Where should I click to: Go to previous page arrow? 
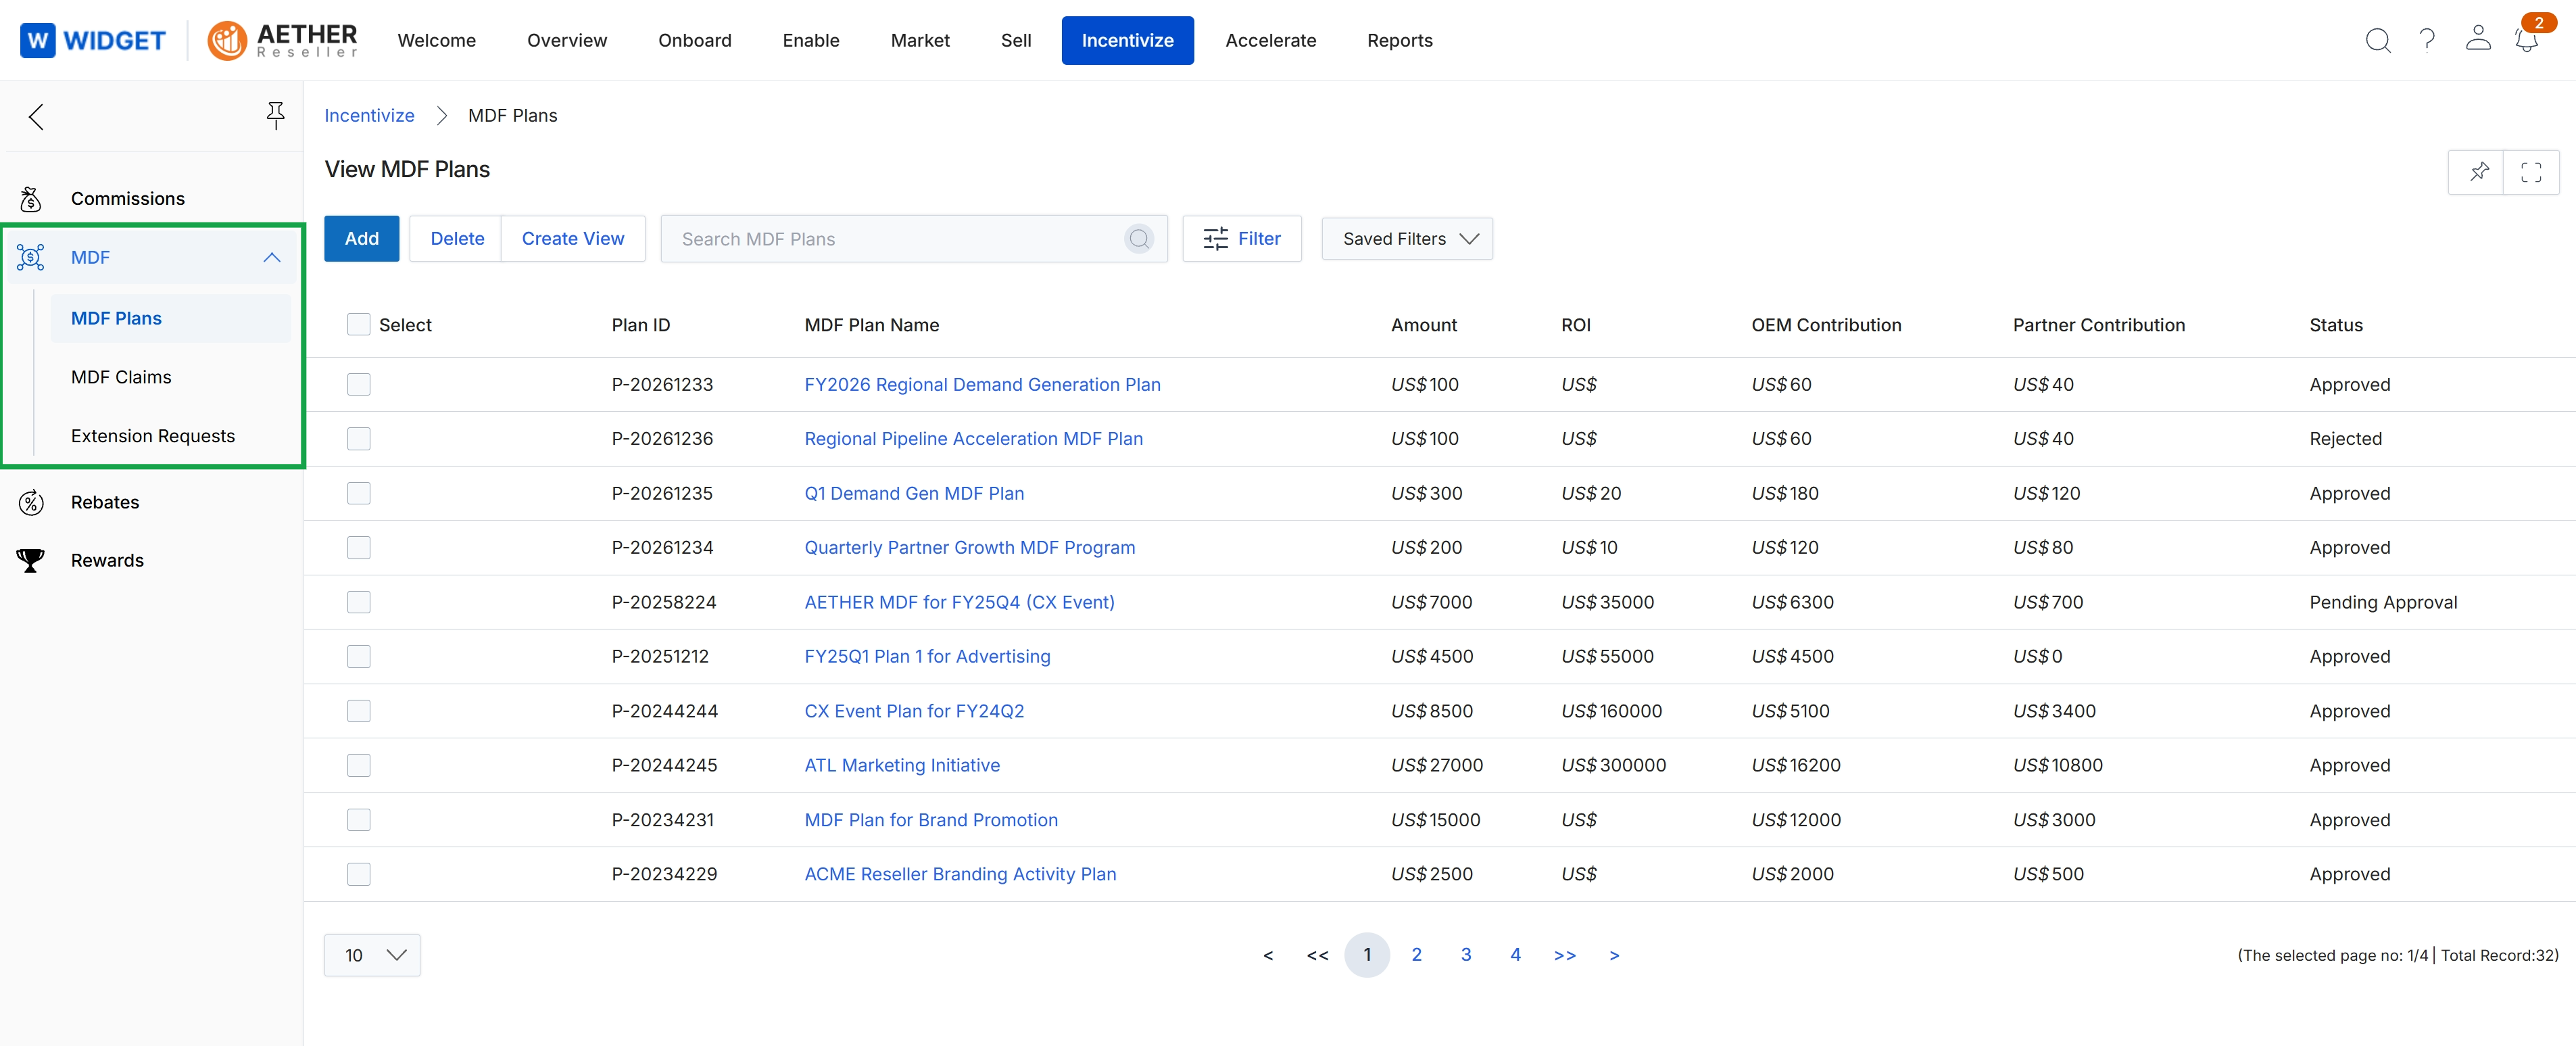coord(1268,955)
